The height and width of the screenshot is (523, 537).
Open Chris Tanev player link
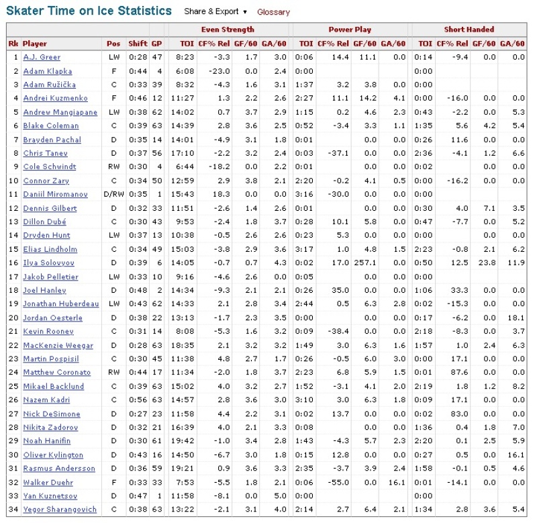pos(45,153)
